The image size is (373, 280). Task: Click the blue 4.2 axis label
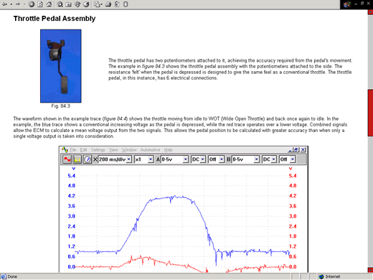tap(72, 196)
